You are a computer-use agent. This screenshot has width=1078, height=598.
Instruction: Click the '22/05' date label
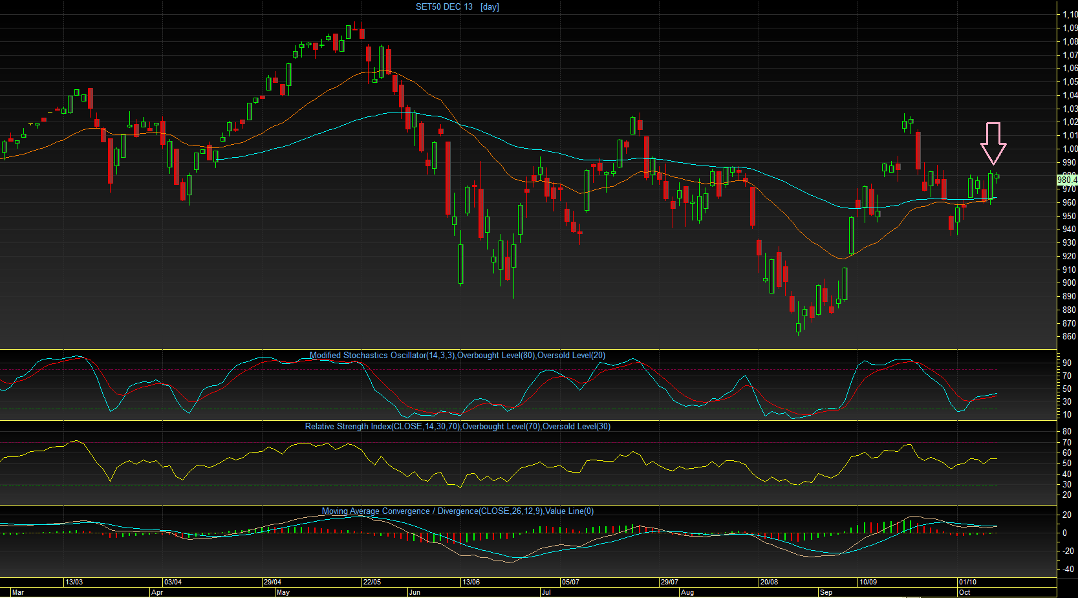(372, 582)
